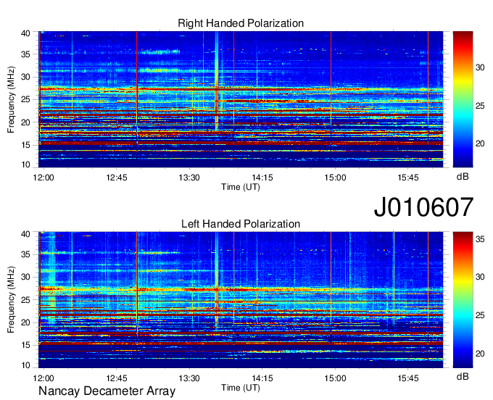
Task: Click the Right Handed Polarization spectrogram image
Action: coord(241,99)
